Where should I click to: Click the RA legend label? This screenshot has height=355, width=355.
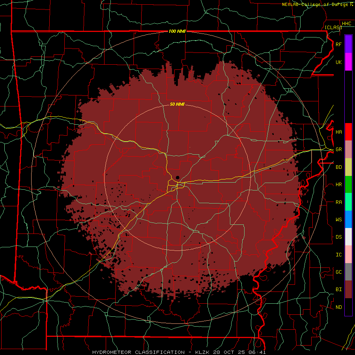pos(338,202)
